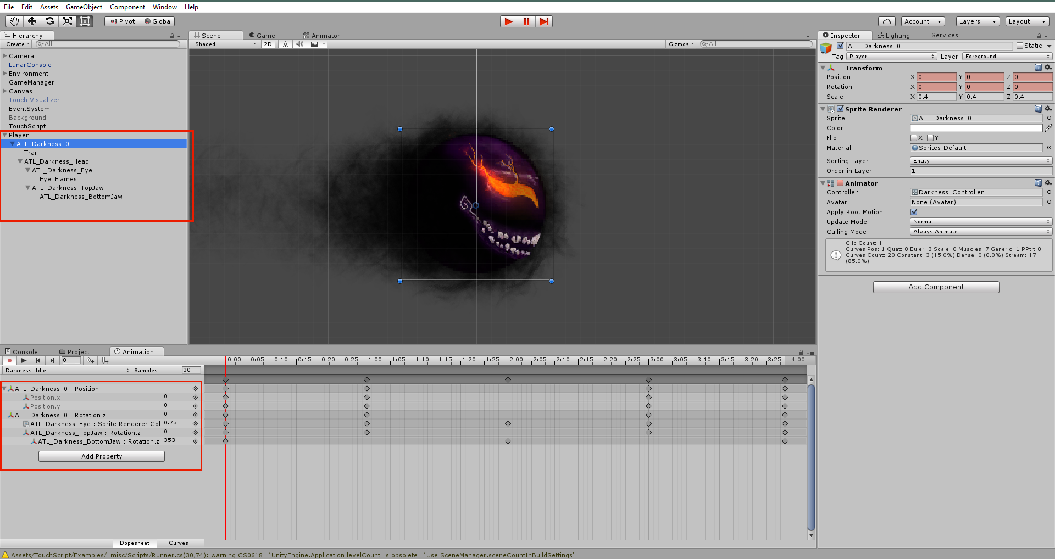Open the Update Mode dropdown

[981, 222]
